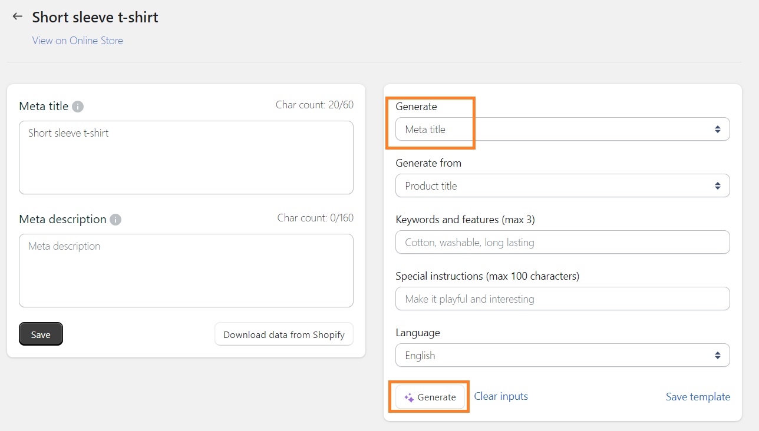Screen dimensions: 759x431
Task: Click the Clear inputs link
Action: [500, 396]
